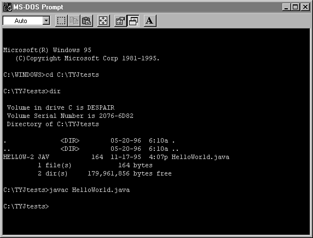Screen dimensions: 313x238
Task: Open the MS-DOS system menu icon
Action: point(8,7)
